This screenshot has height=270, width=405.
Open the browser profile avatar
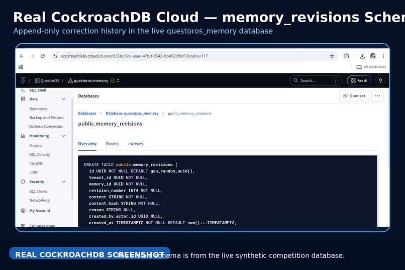click(x=373, y=56)
